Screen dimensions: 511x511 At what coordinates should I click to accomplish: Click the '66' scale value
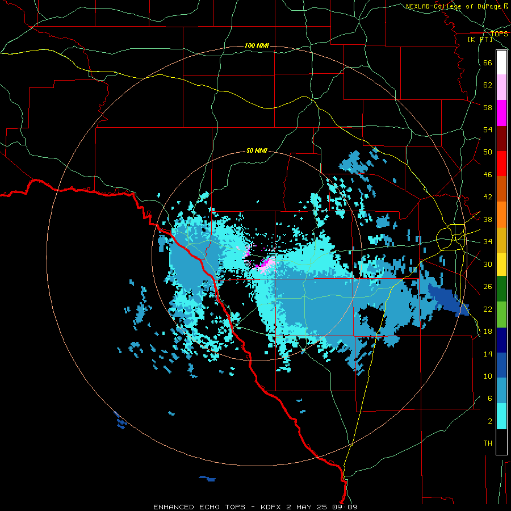coord(488,63)
